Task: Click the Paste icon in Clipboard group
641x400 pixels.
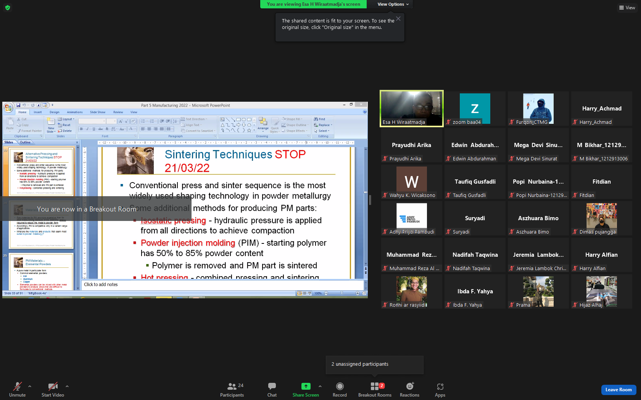Action: (x=10, y=122)
